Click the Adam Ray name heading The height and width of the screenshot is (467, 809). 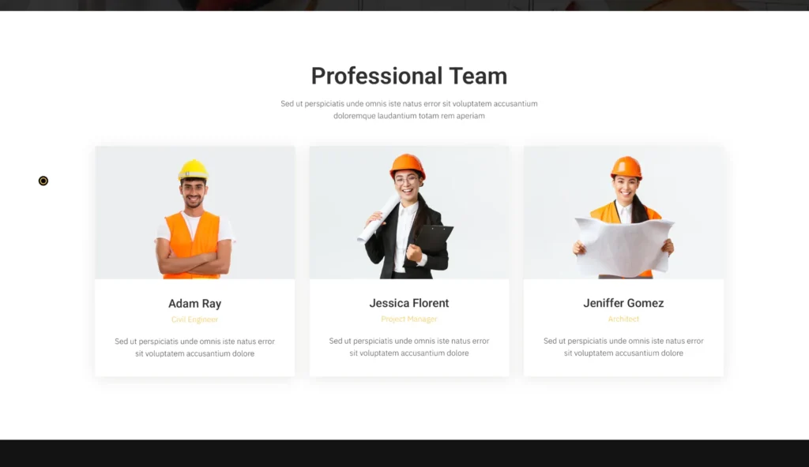click(x=194, y=304)
